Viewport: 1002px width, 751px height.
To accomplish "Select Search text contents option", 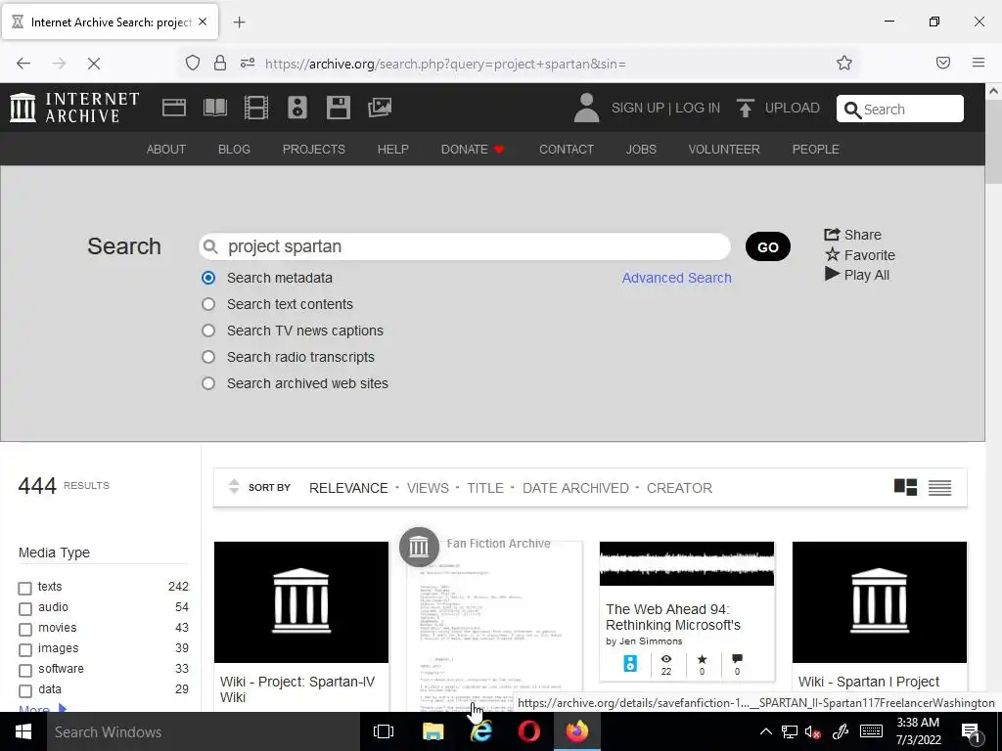I will (x=208, y=304).
